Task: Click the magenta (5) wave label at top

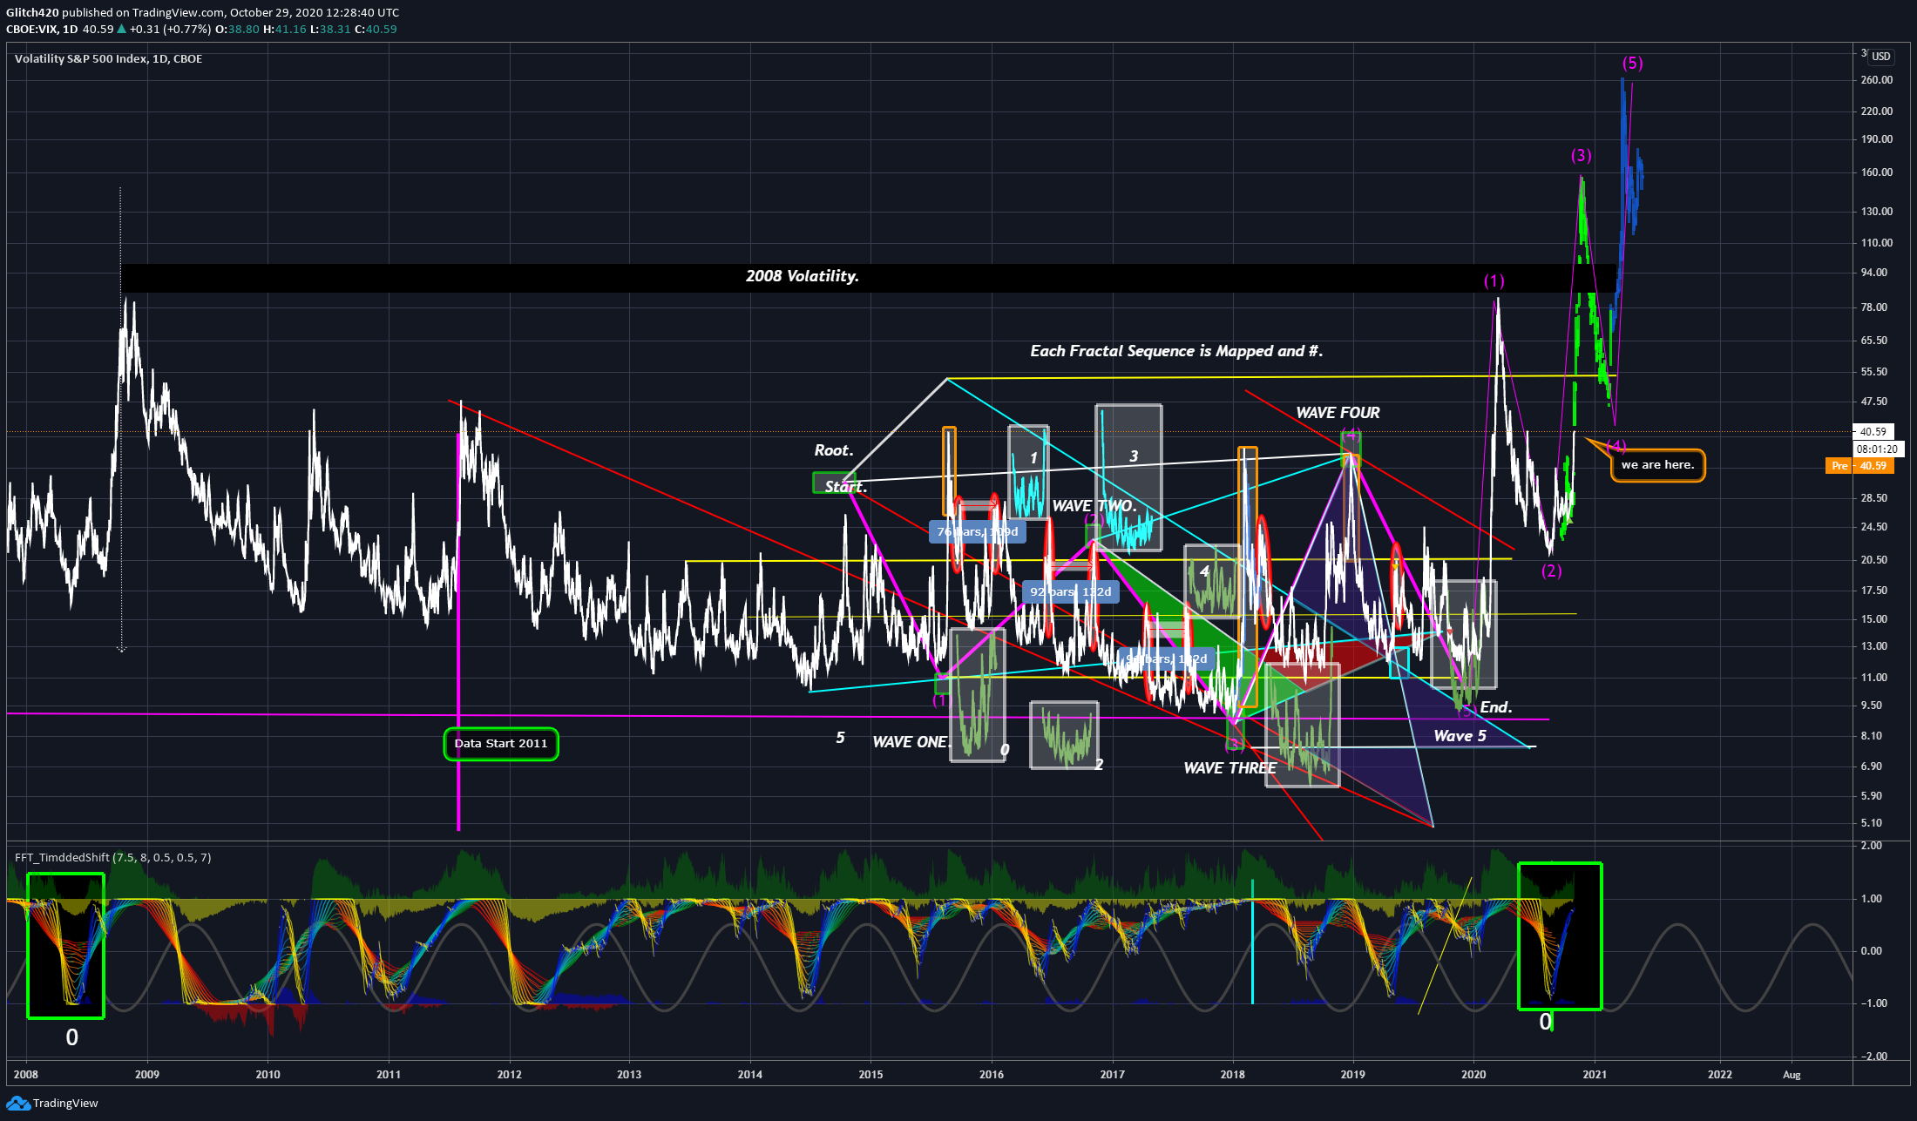Action: coord(1632,63)
